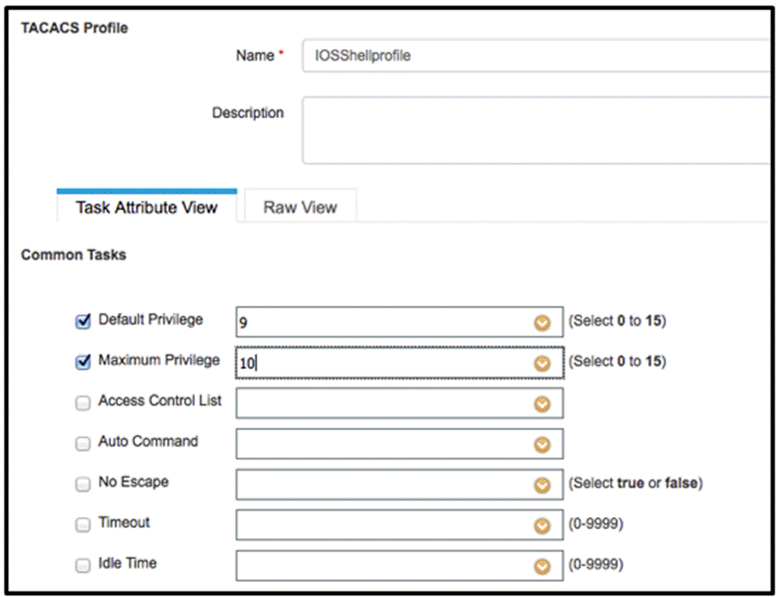Image resolution: width=782 pixels, height=597 pixels.
Task: Enable the Access Control List checkbox
Action: (82, 402)
